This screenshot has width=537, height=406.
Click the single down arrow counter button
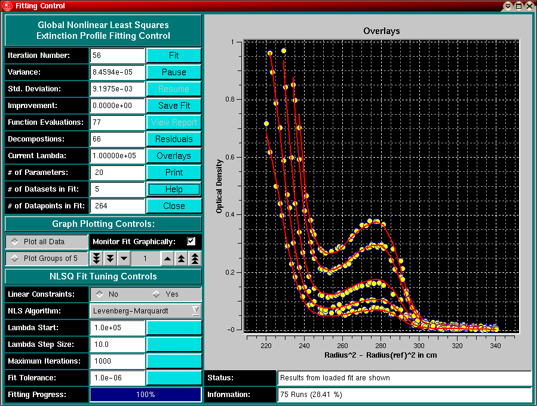click(x=123, y=259)
